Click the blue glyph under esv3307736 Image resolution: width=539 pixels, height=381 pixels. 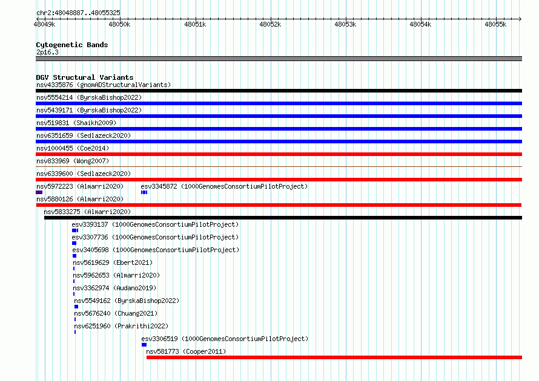[74, 243]
